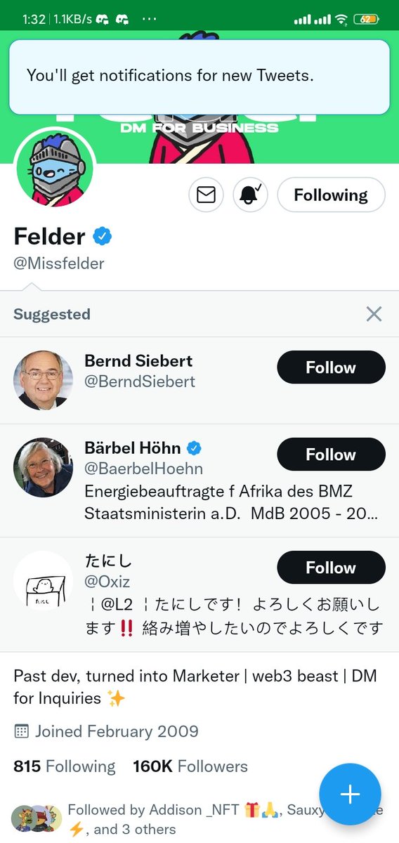The image size is (399, 843).
Task: Open Bärbel Höhn's profile photo
Action: pyautogui.click(x=43, y=468)
